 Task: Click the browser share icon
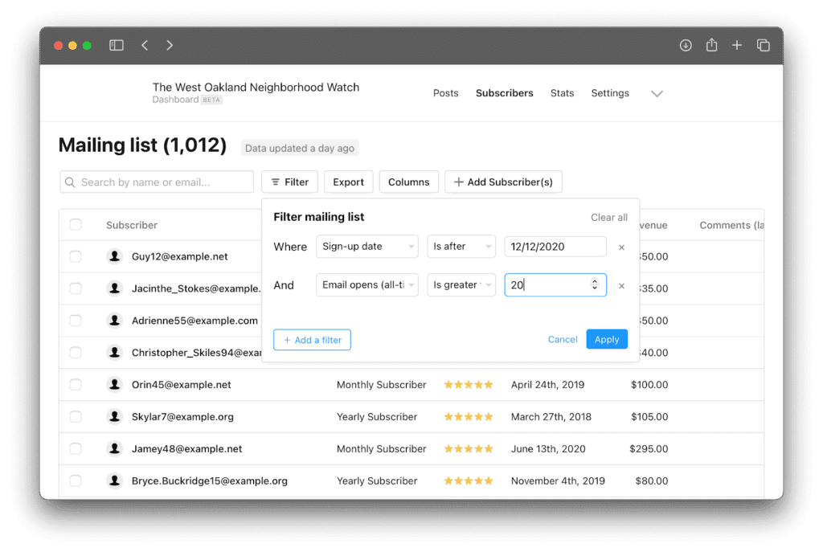pos(711,46)
